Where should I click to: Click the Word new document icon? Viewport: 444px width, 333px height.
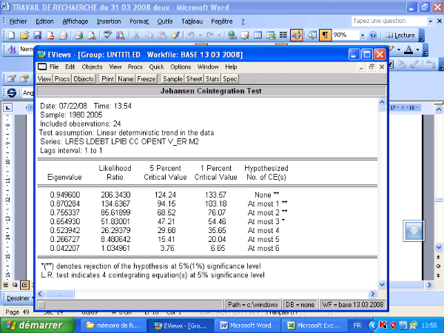[x=13, y=35]
